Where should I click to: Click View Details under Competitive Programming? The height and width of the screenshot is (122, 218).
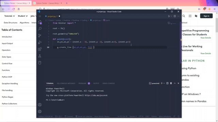click(206, 38)
